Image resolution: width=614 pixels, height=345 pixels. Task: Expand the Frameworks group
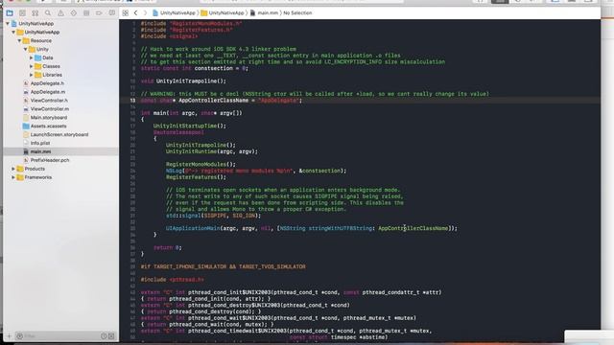tap(13, 177)
